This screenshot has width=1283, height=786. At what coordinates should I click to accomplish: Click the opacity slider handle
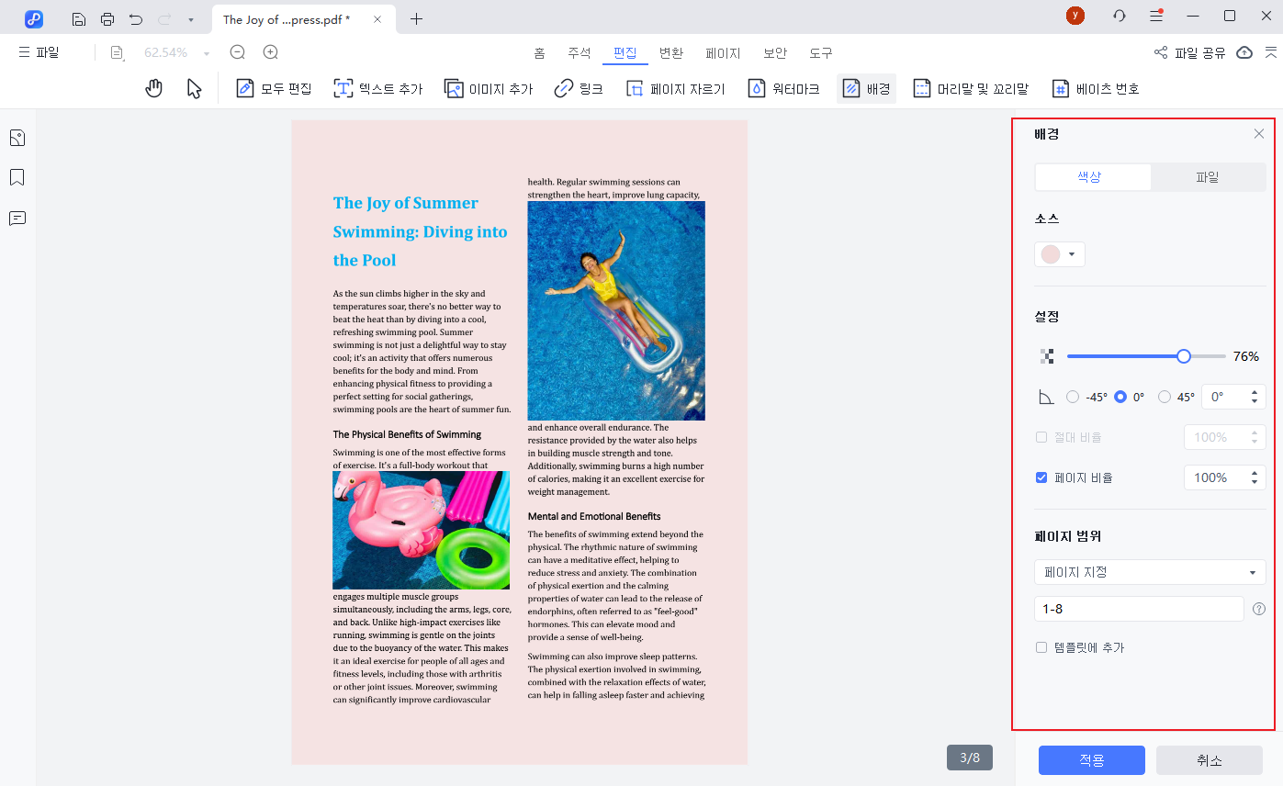(1184, 356)
